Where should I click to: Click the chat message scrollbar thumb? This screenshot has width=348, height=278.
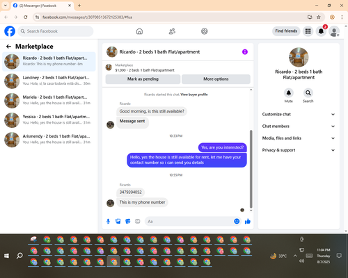[251, 169]
